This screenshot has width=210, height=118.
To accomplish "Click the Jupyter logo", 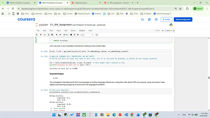I will [x=42, y=25].
